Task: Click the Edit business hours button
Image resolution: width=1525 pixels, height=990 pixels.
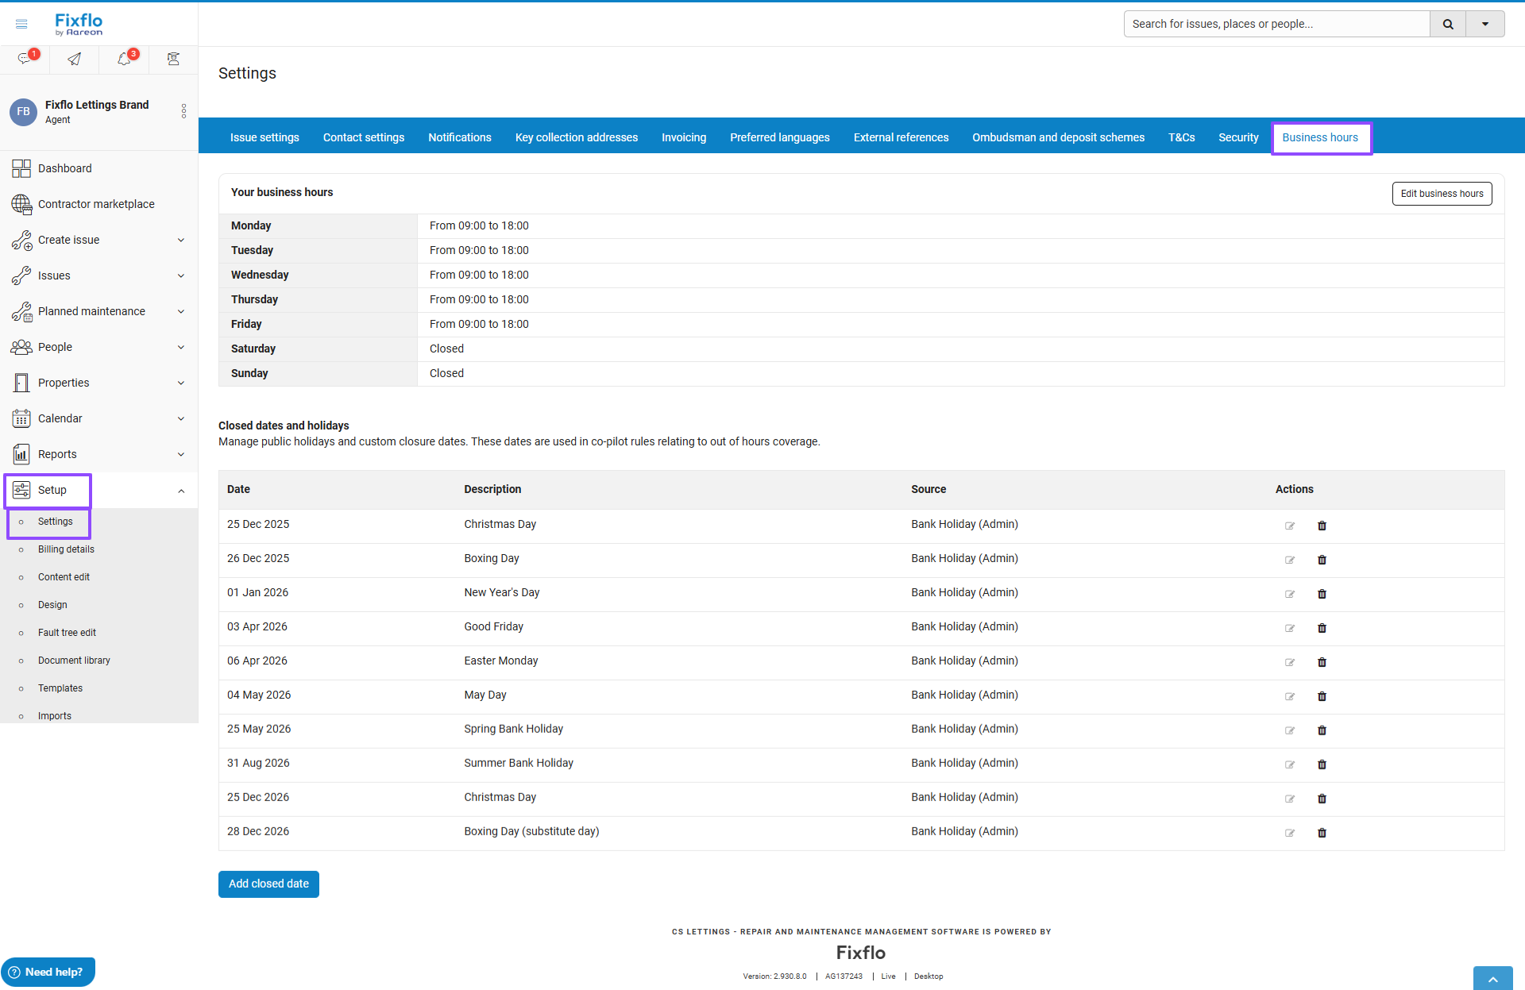Action: pyautogui.click(x=1442, y=194)
